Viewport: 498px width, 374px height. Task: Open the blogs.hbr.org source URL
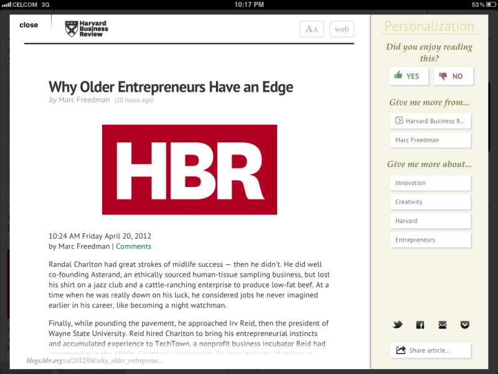(x=95, y=361)
